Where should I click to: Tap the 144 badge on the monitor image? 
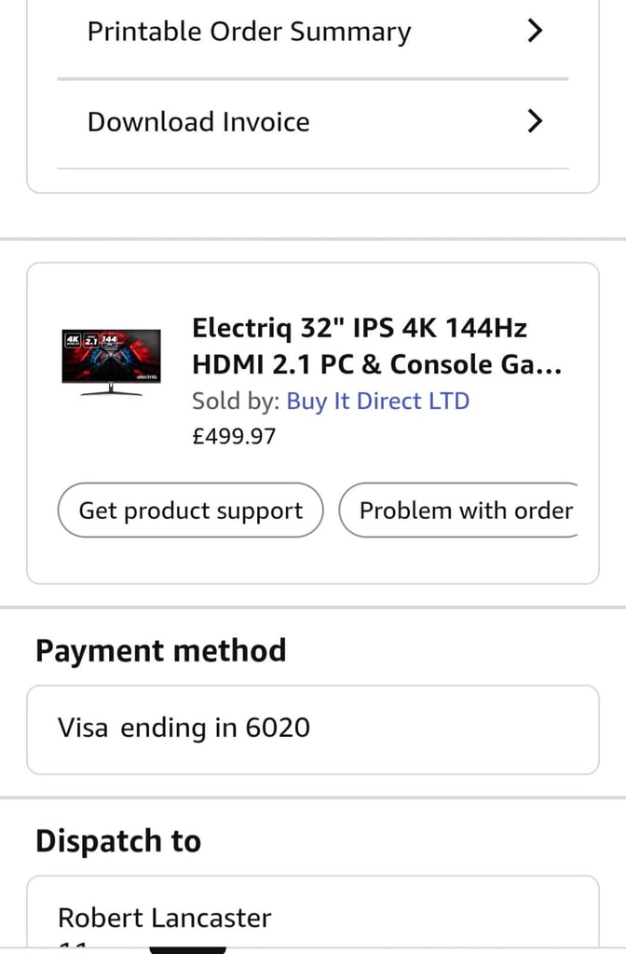point(111,340)
